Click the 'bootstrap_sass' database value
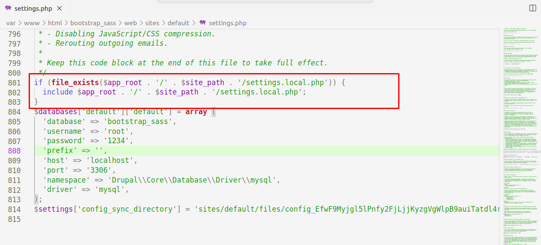Viewport: 541px width, 245px height. (137, 121)
